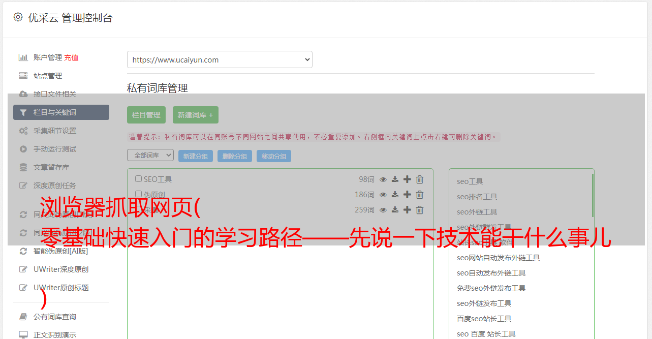Click the 删除分组 button
652x339 pixels.
click(x=235, y=157)
